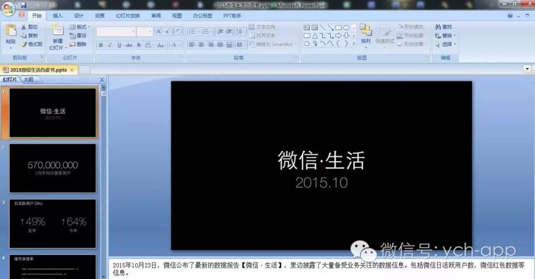Open the Slide Show (幻灯片放映) tab
The width and height of the screenshot is (535, 279).
pyautogui.click(x=128, y=16)
